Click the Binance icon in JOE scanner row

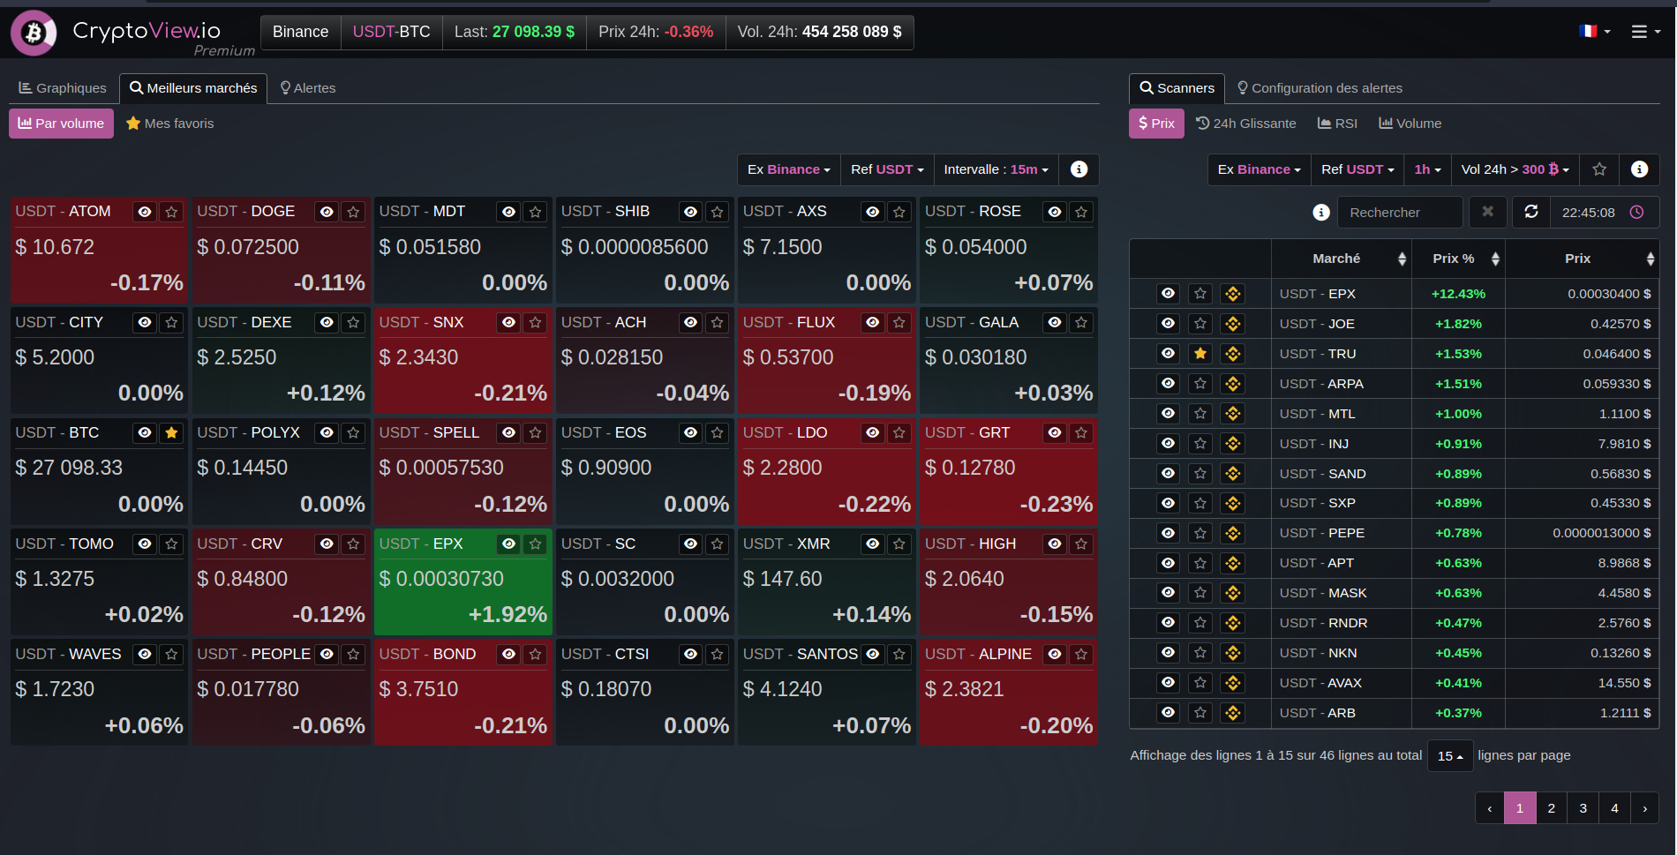[x=1233, y=324]
